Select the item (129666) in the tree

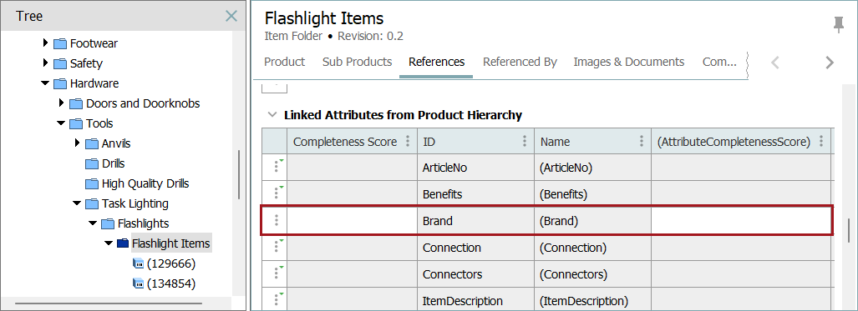point(171,263)
